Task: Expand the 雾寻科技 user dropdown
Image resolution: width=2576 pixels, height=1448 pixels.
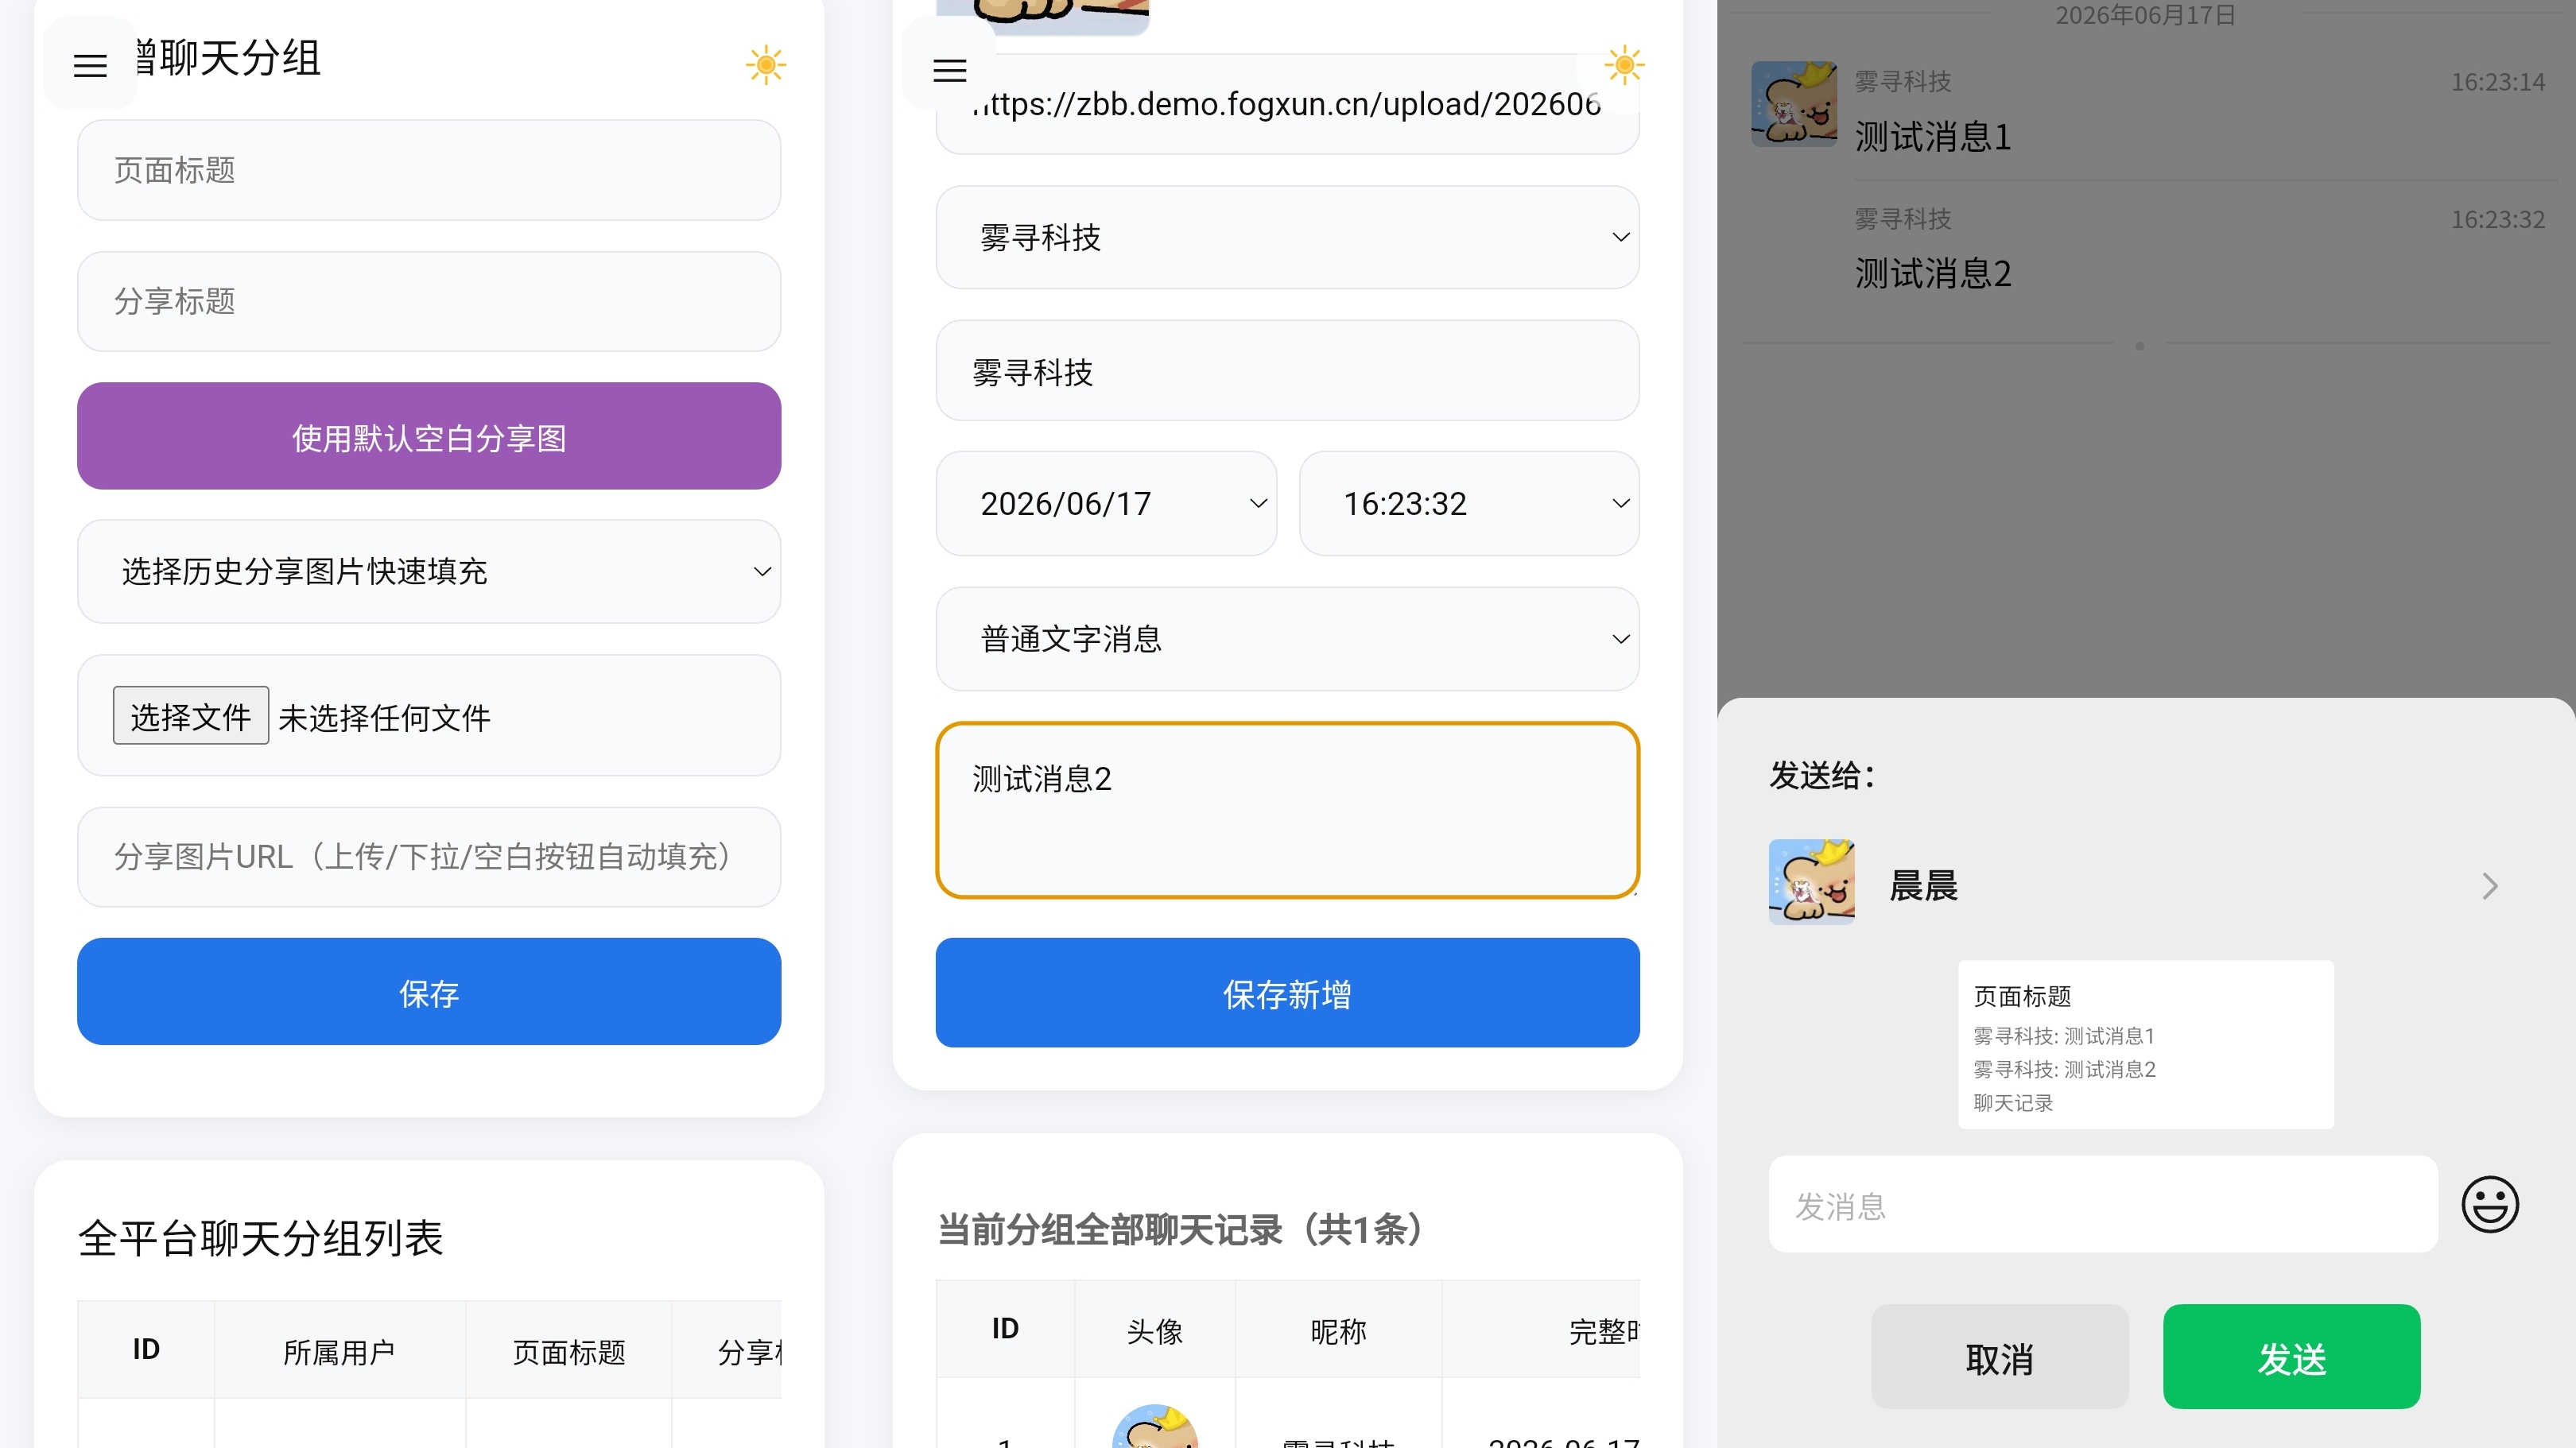Action: coord(1287,237)
